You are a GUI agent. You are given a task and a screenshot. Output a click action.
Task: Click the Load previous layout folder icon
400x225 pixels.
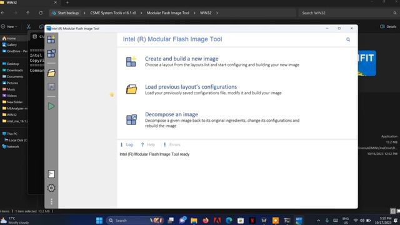131,89
